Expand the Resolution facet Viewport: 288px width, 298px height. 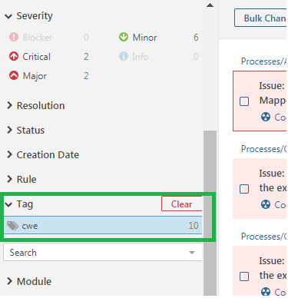tap(36, 105)
